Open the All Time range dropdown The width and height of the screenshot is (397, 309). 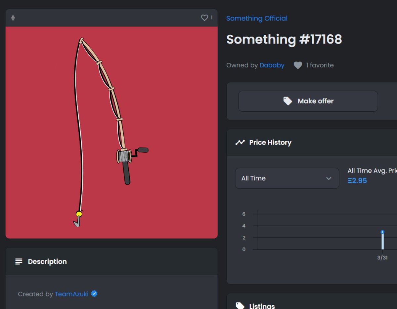point(287,178)
